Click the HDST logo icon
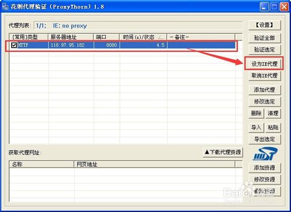The image size is (291, 212). (x=265, y=154)
